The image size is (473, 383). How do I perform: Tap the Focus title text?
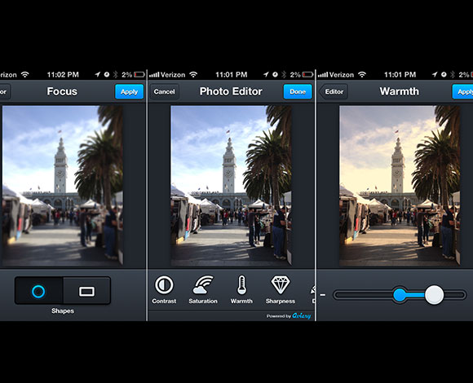click(62, 91)
